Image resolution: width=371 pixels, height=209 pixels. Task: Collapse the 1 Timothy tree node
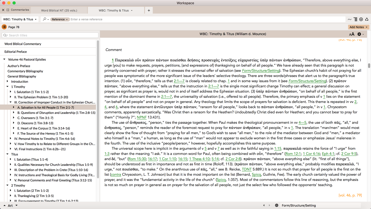(x=8, y=87)
